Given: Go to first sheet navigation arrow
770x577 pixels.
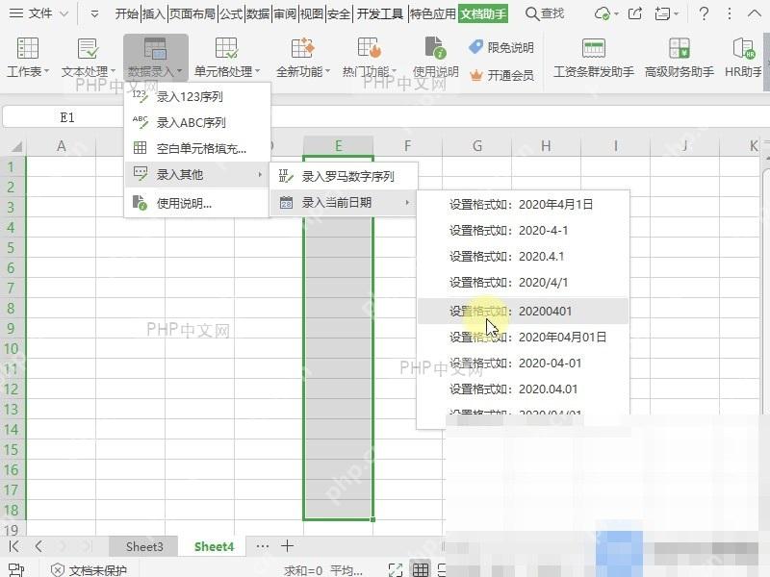Looking at the screenshot, I should click(13, 546).
